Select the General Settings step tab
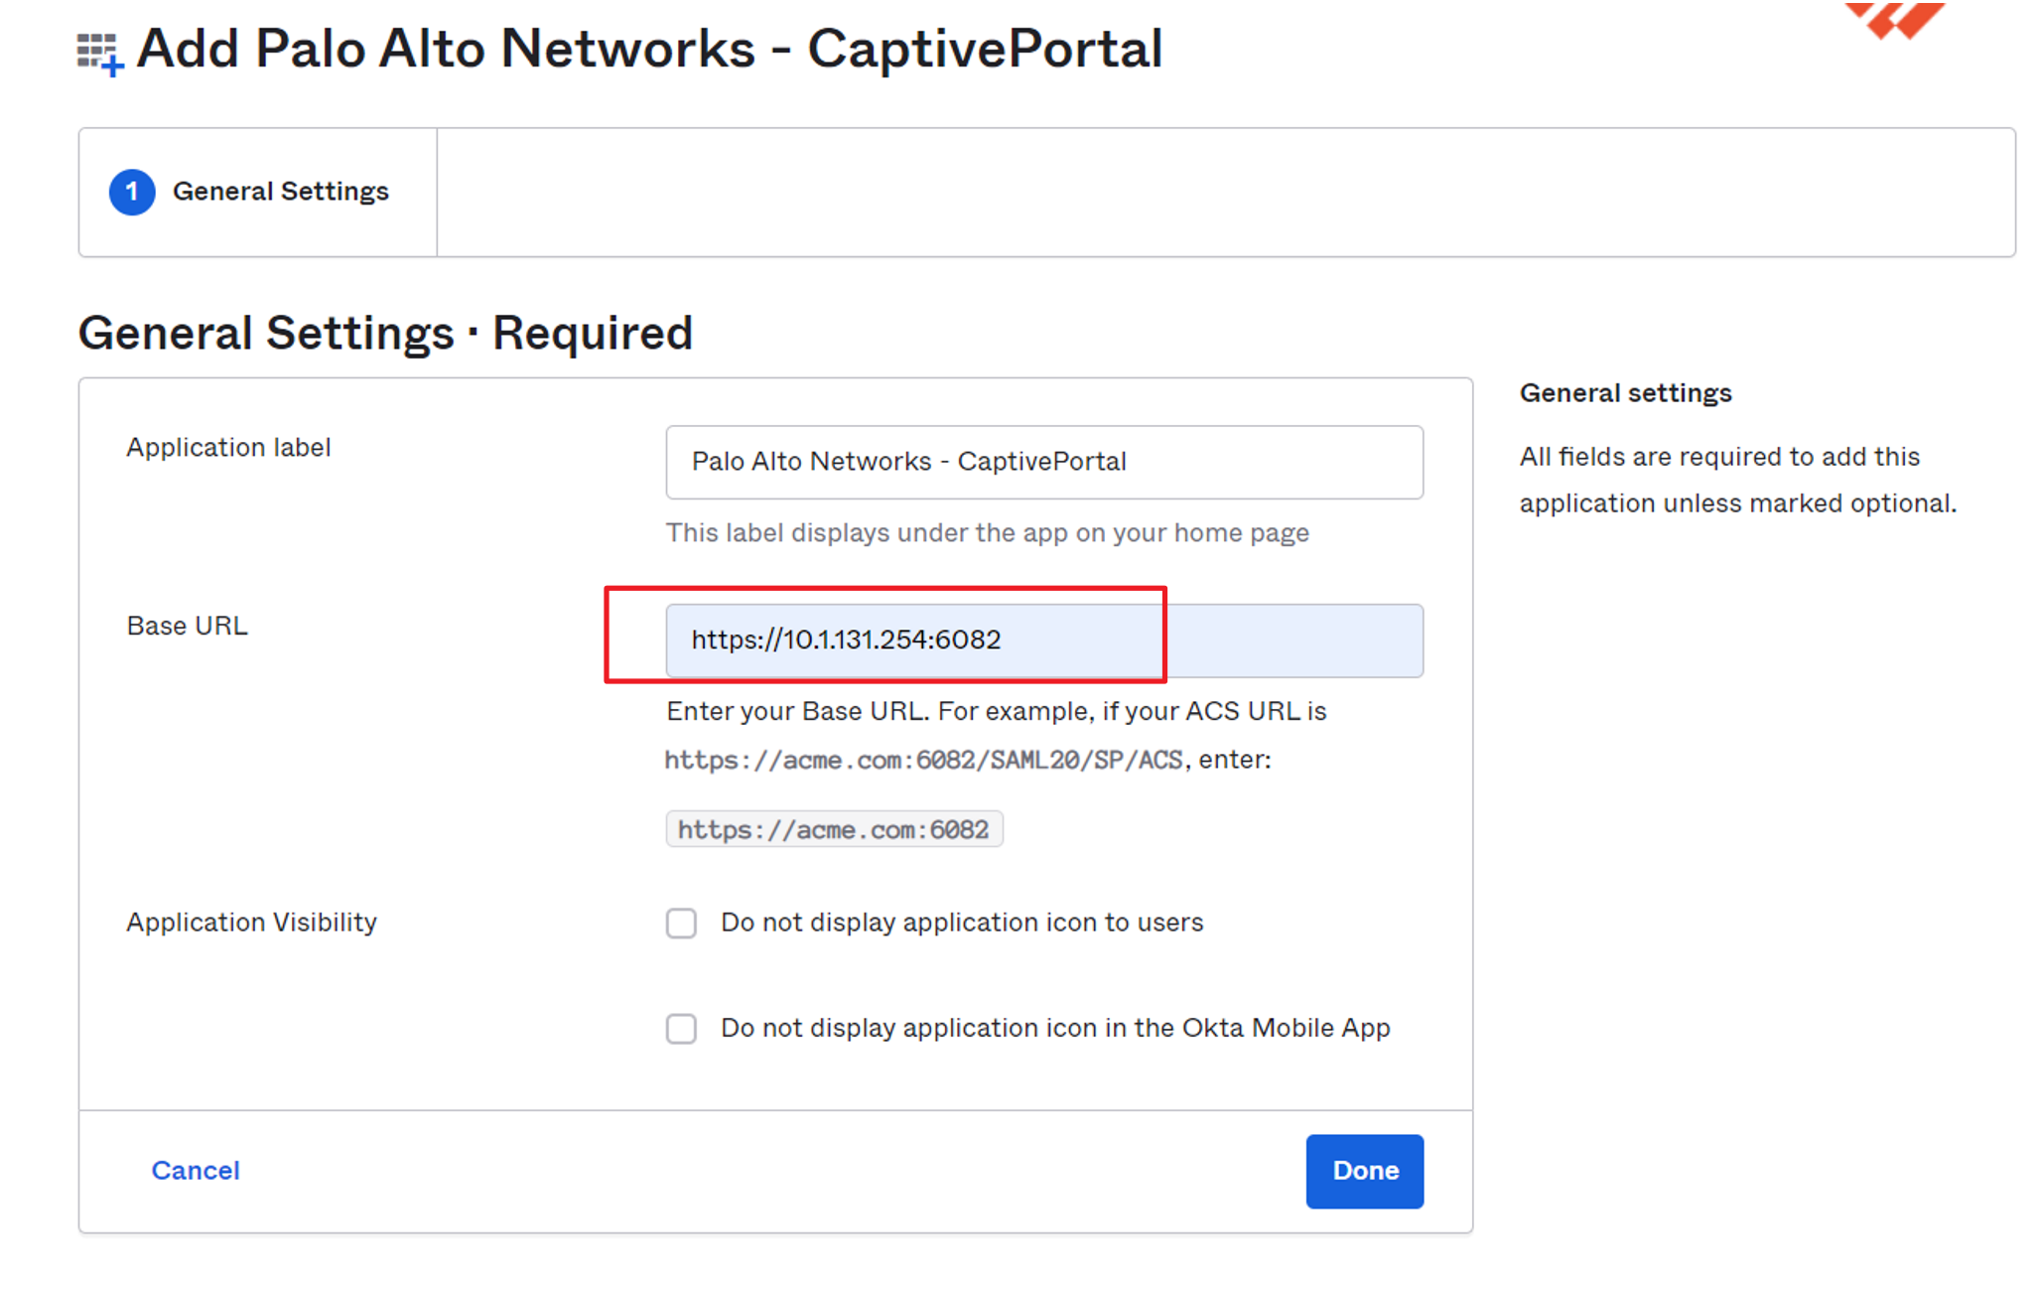 click(x=280, y=192)
